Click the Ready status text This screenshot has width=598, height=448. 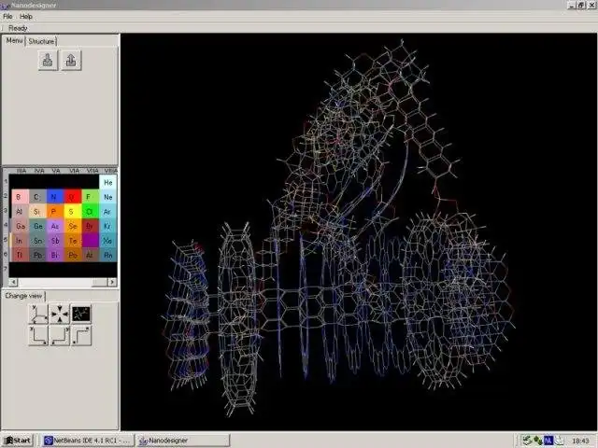click(18, 28)
